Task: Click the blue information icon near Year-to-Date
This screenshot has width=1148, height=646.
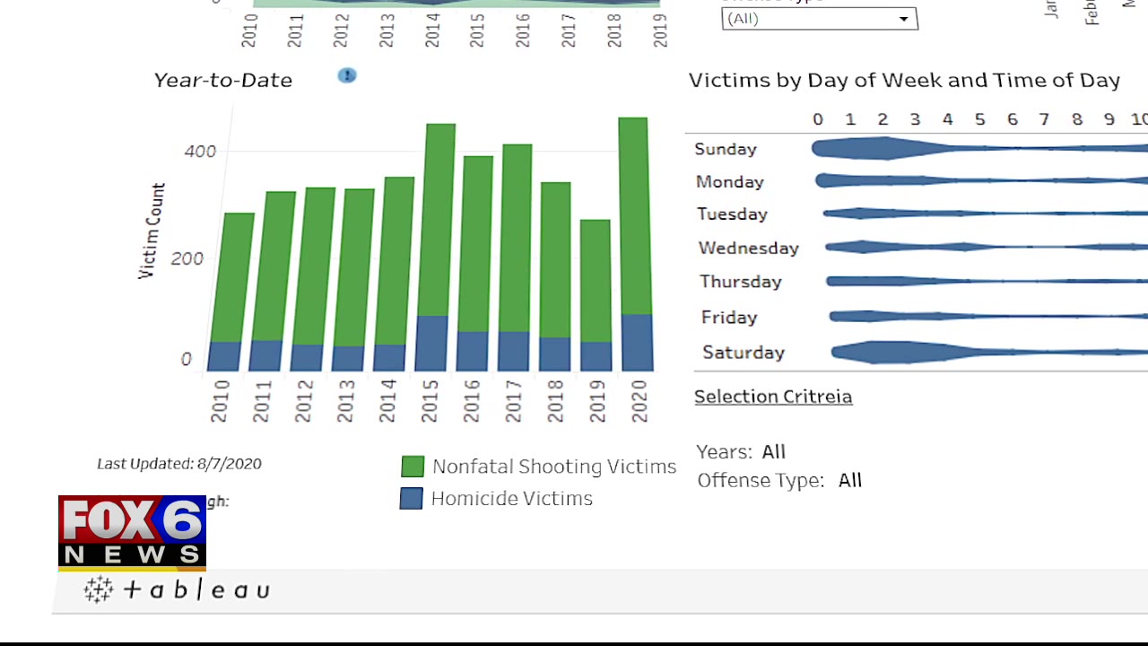Action: (x=347, y=75)
